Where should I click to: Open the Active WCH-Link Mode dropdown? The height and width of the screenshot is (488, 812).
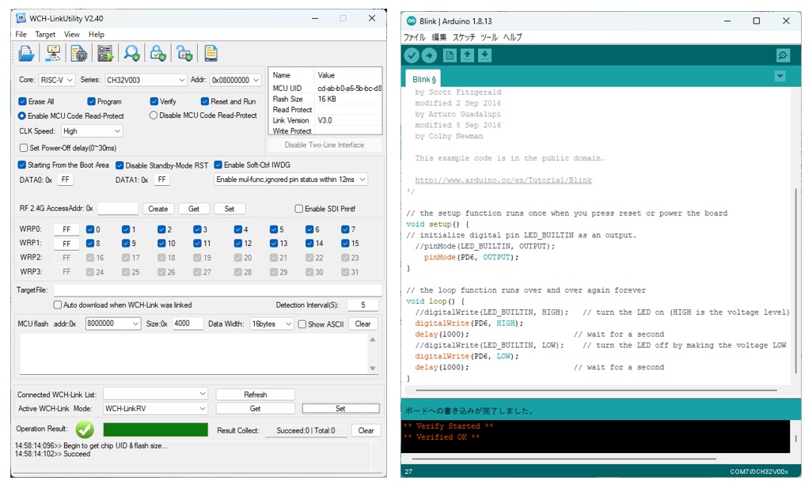coord(155,409)
